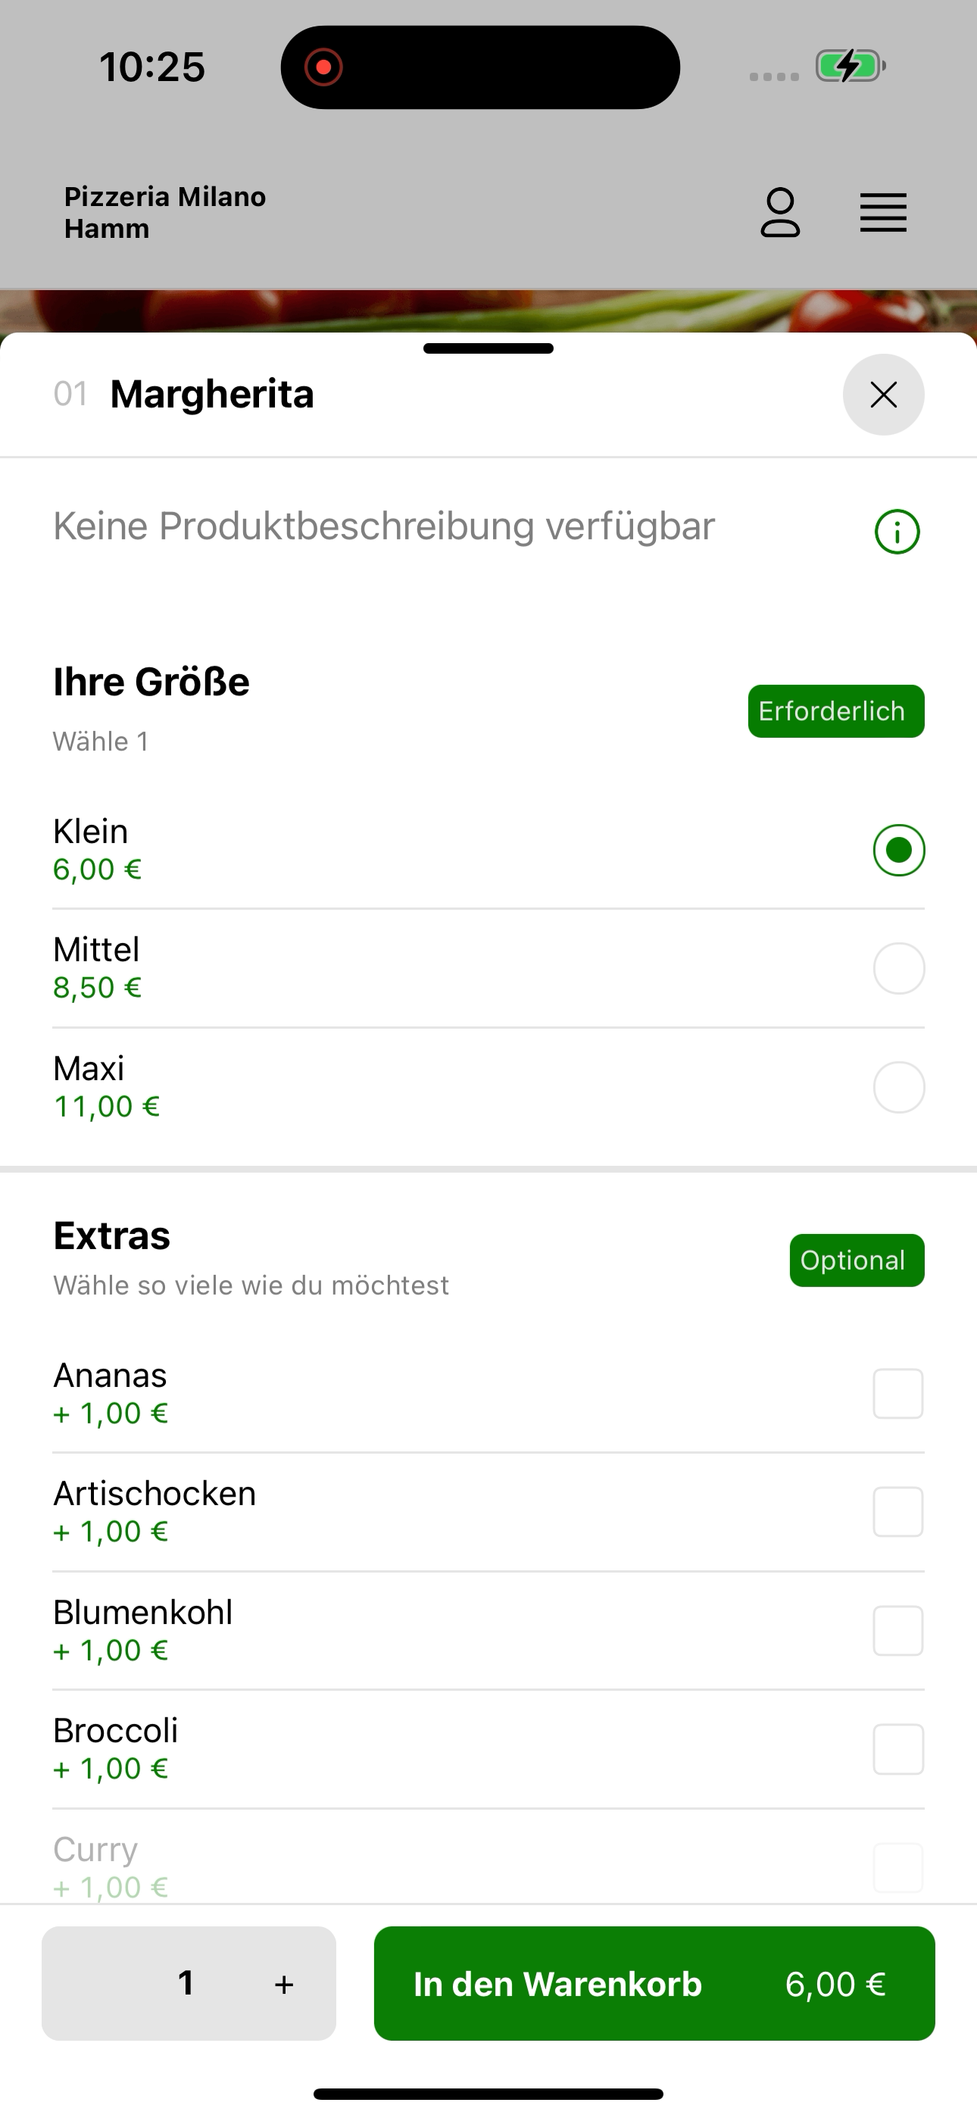Viewport: 977px width, 2118px height.
Task: Add Artischocken as an extra
Action: tap(898, 1512)
